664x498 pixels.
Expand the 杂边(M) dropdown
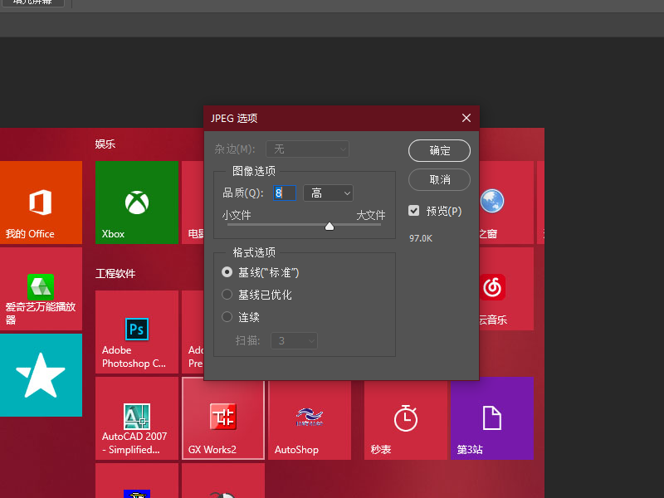click(x=307, y=149)
